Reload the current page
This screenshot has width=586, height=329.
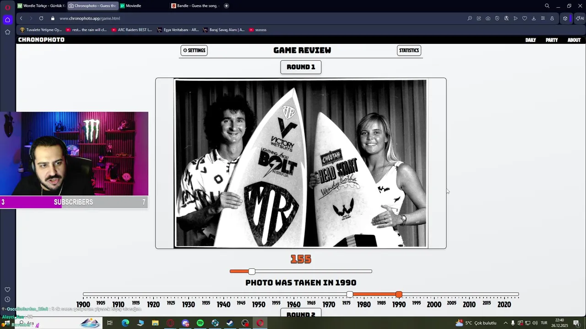click(41, 18)
